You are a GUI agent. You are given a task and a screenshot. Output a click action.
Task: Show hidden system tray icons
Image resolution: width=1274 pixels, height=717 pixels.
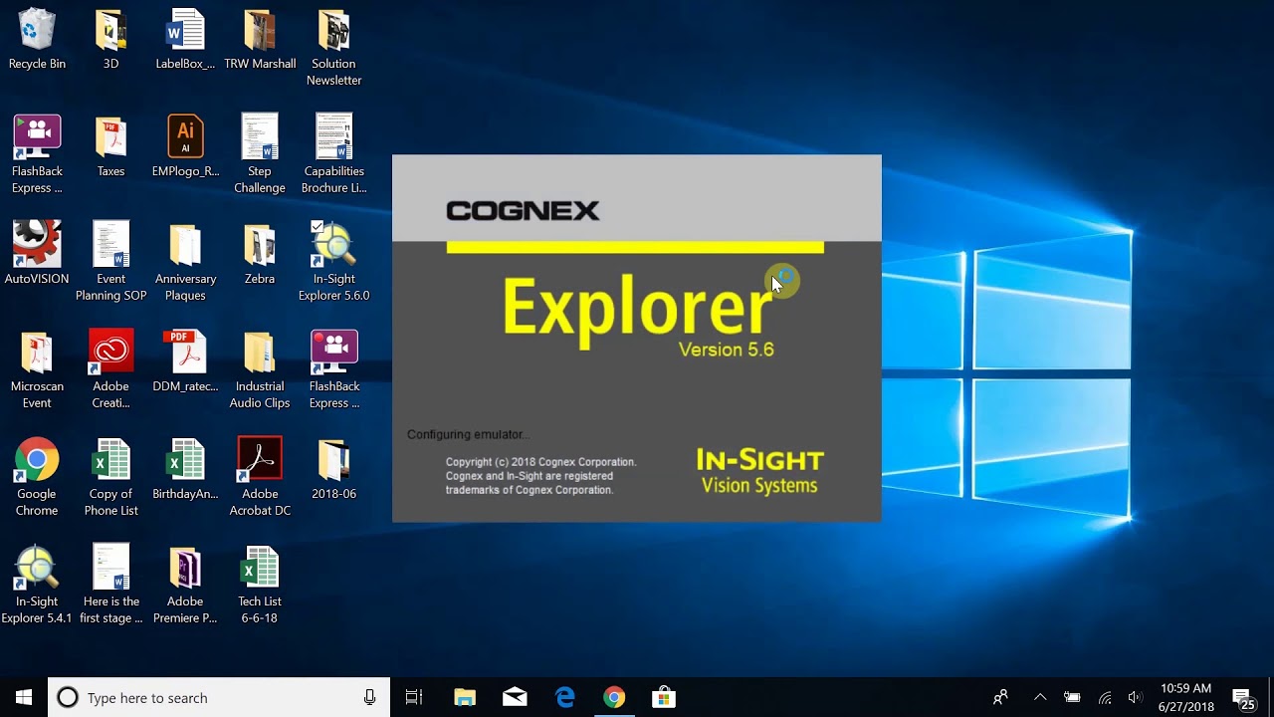click(x=1040, y=697)
